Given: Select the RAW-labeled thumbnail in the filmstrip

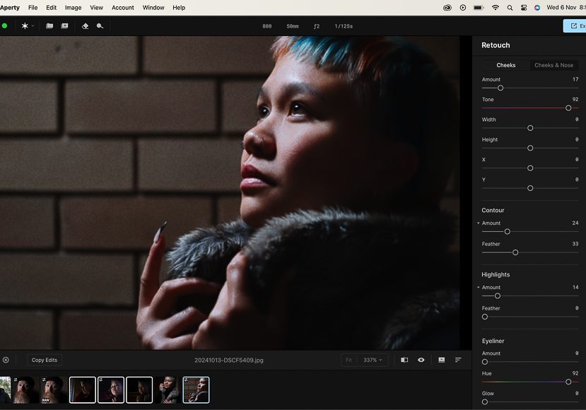Looking at the screenshot, I should click(53, 389).
